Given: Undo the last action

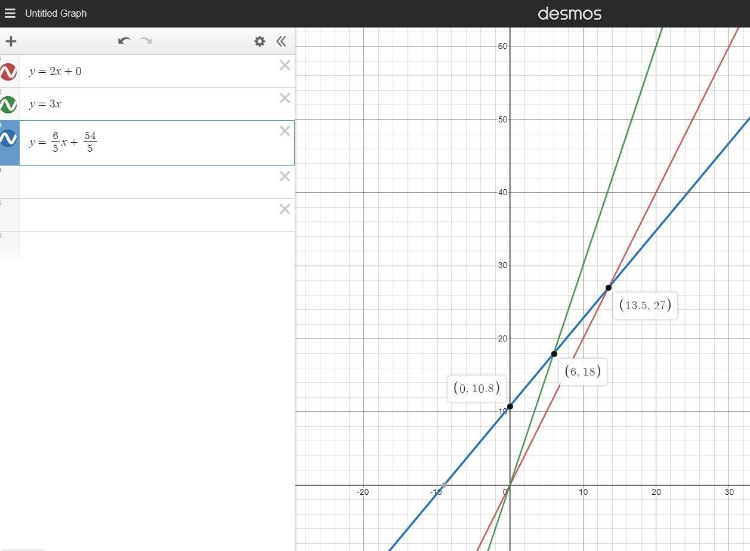Looking at the screenshot, I should (x=124, y=41).
